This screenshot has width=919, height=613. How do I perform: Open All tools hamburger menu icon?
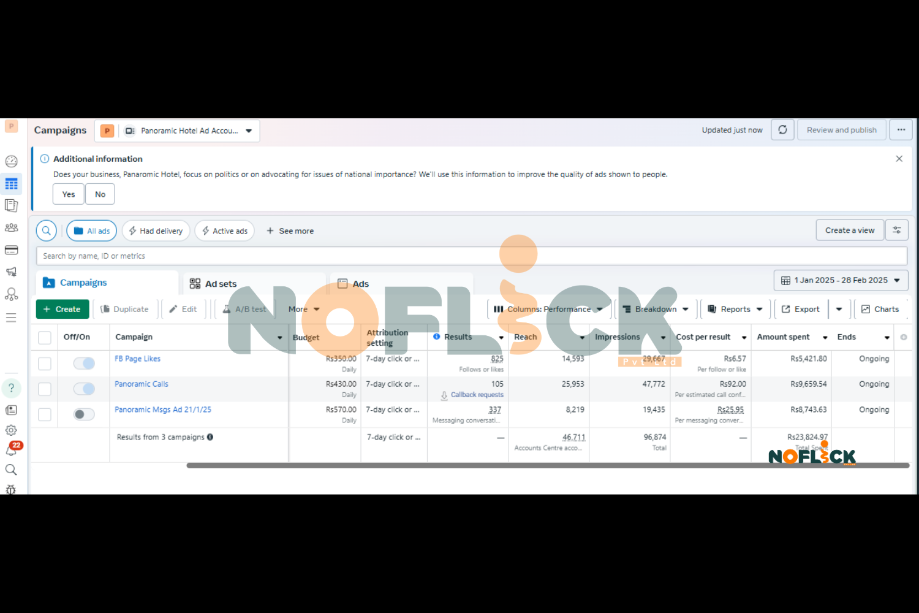pyautogui.click(x=11, y=318)
